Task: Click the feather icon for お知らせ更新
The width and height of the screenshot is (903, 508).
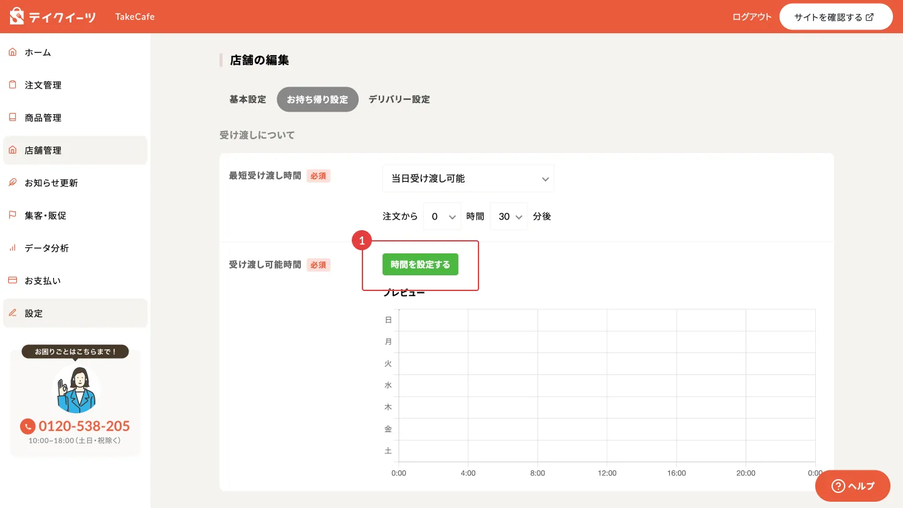Action: [13, 183]
